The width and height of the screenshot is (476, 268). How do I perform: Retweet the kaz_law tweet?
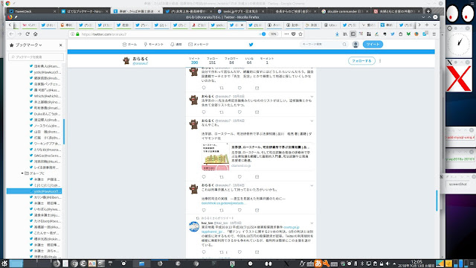222,252
